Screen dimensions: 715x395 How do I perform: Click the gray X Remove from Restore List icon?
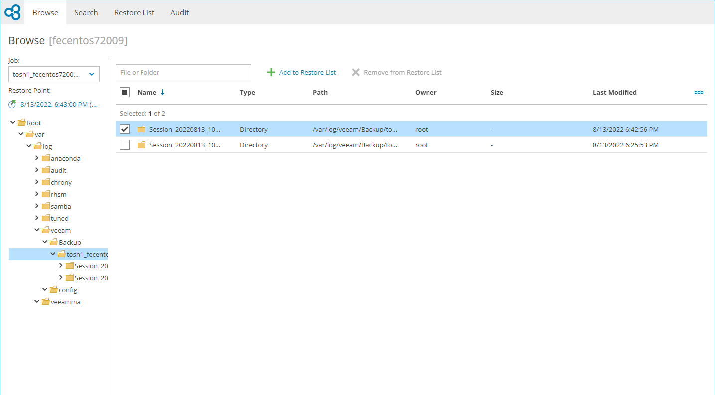point(356,72)
